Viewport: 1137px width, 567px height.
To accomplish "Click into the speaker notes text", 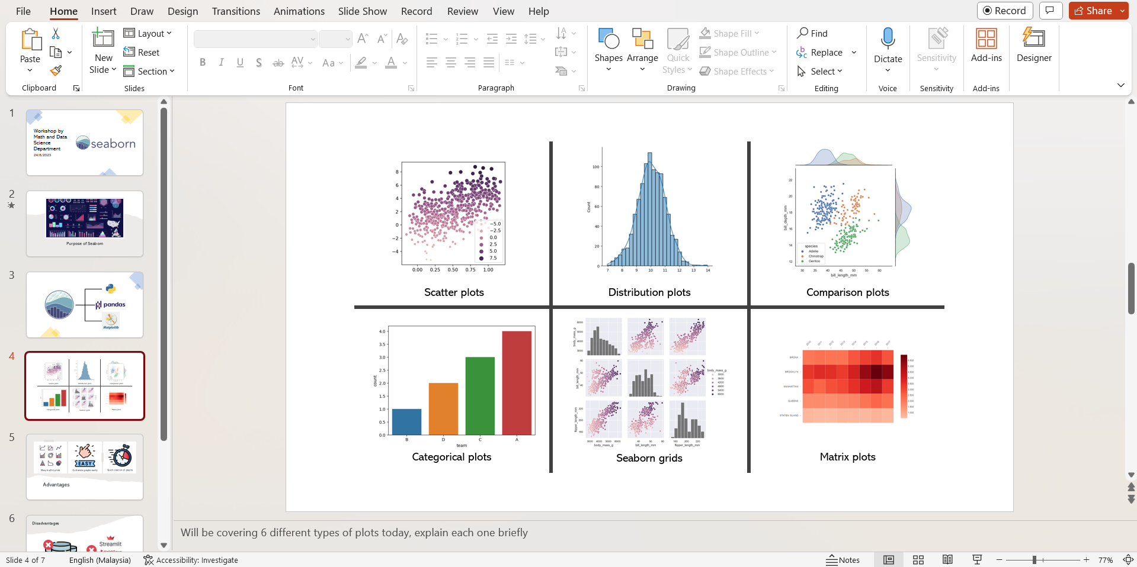I will pyautogui.click(x=354, y=533).
